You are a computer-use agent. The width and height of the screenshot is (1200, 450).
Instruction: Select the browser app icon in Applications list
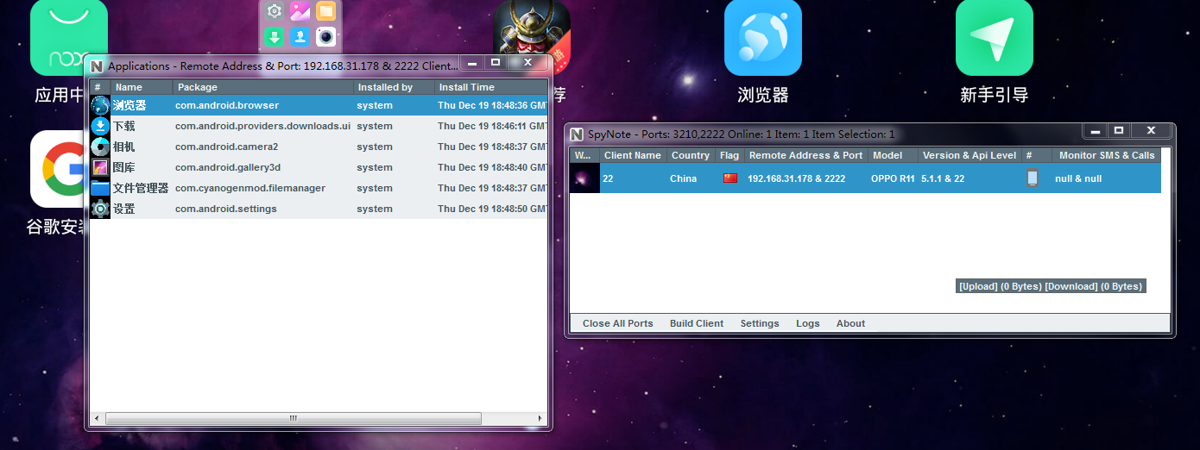(x=100, y=105)
